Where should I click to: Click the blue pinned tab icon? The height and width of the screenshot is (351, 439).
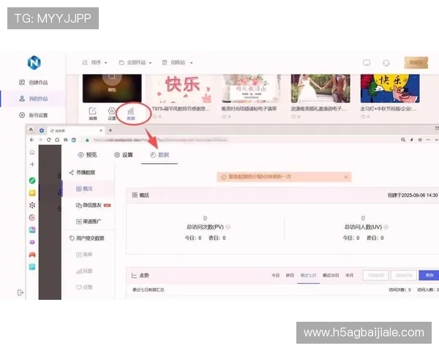tap(42, 130)
